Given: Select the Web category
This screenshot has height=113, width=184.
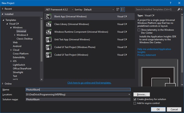Looking at the screenshot, I should [15, 42].
